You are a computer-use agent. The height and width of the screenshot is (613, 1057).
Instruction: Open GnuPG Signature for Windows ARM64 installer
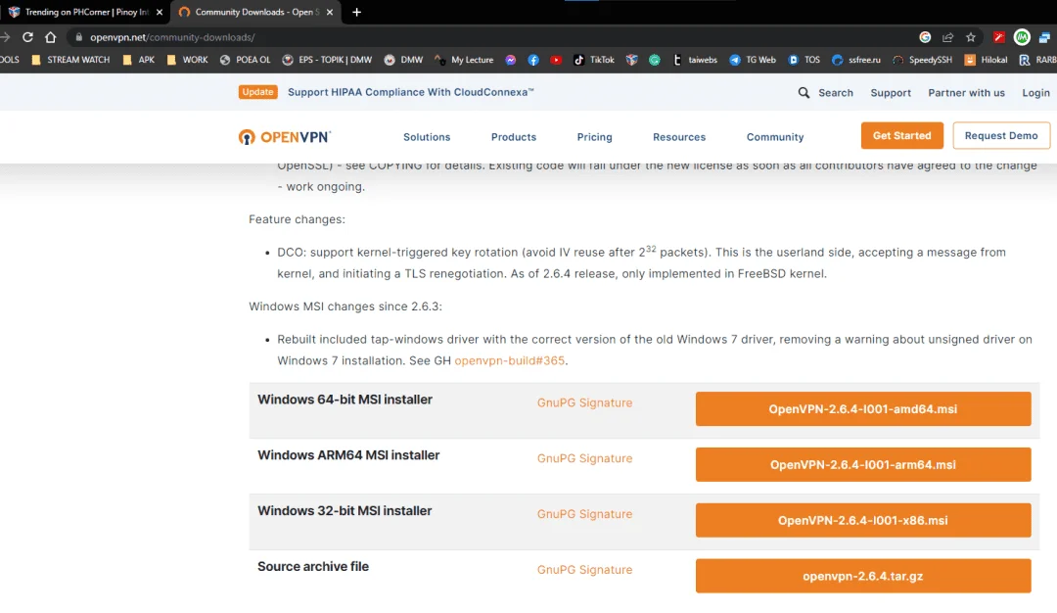(x=584, y=458)
